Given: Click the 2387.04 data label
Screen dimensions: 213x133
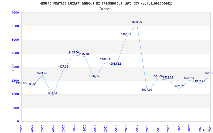Looking at the screenshot, I should 84,54.
